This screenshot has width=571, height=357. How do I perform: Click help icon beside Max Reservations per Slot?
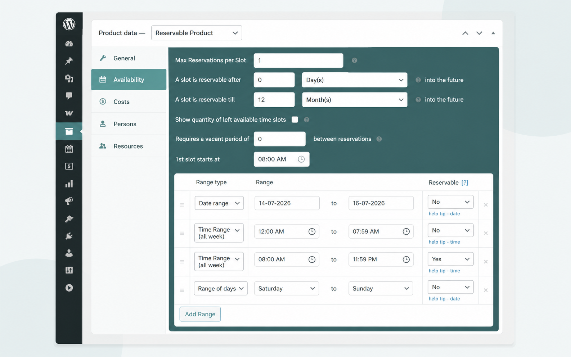click(354, 60)
